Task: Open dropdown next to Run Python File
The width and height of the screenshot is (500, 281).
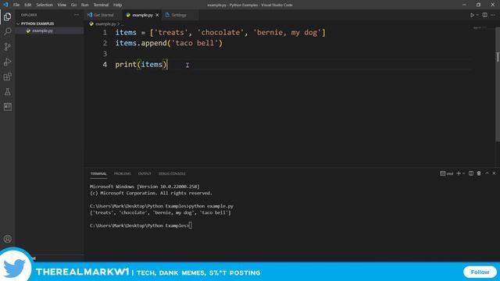Action: click(477, 15)
